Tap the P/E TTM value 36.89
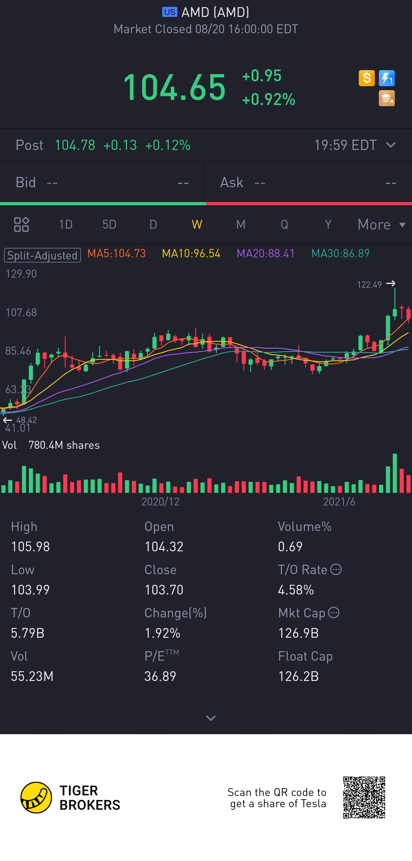This screenshot has width=412, height=861. (x=160, y=676)
